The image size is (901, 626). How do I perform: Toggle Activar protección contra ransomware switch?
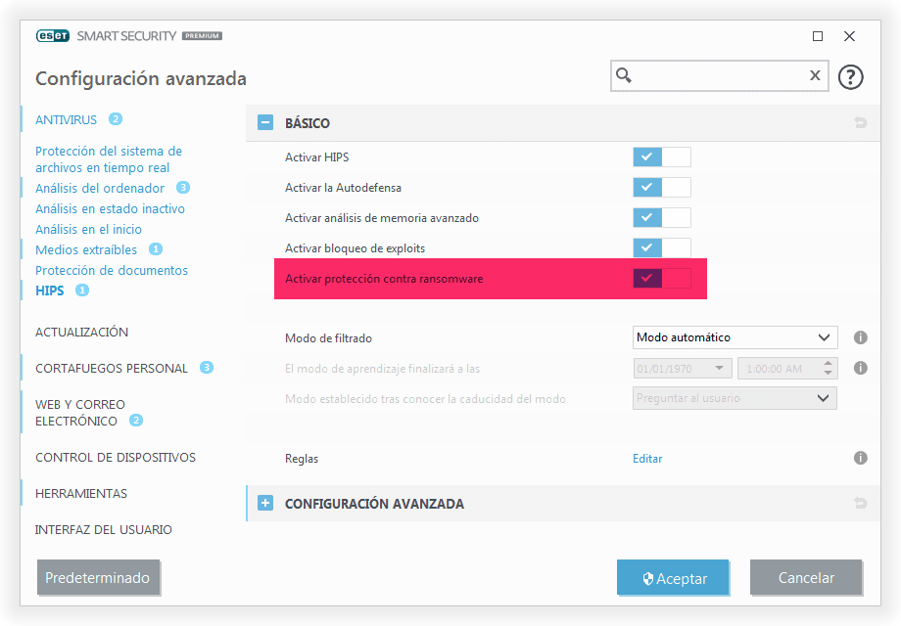coord(662,279)
